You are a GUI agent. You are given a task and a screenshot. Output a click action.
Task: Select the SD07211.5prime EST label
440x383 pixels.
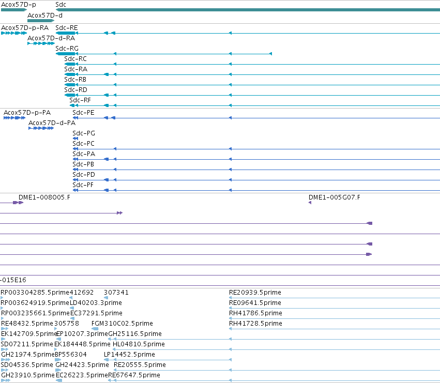pos(27,344)
